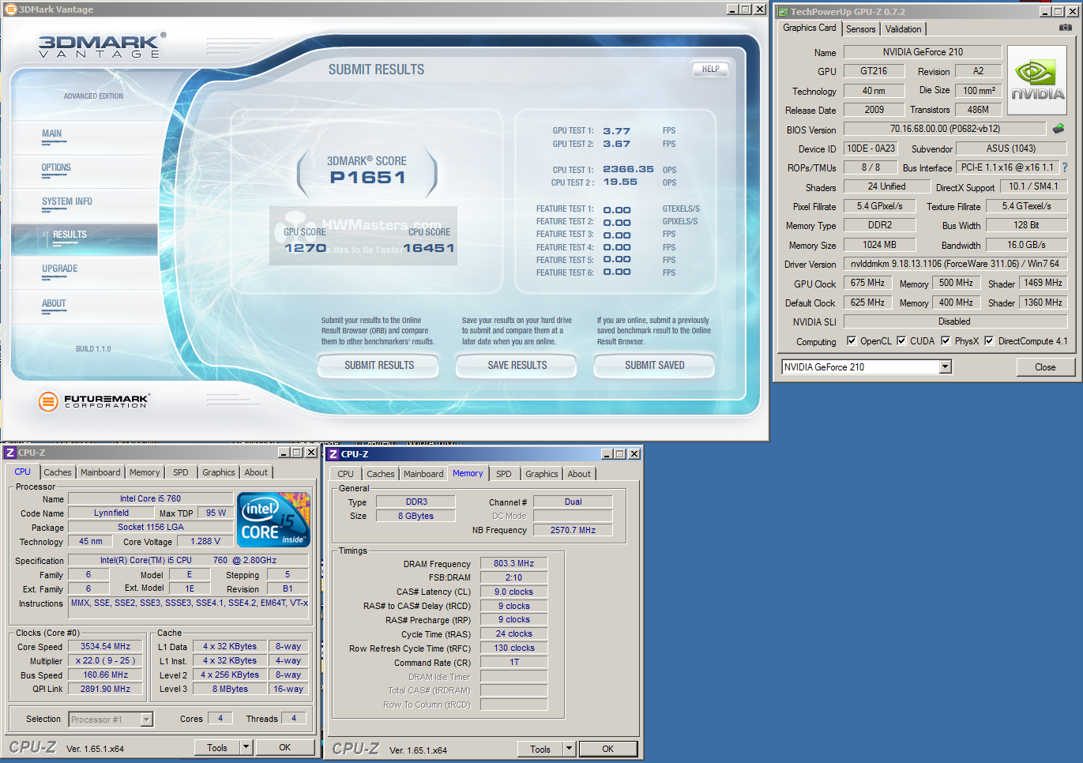The width and height of the screenshot is (1083, 763).
Task: Open SPD tab in CPU-Z Memory window
Action: 504,474
